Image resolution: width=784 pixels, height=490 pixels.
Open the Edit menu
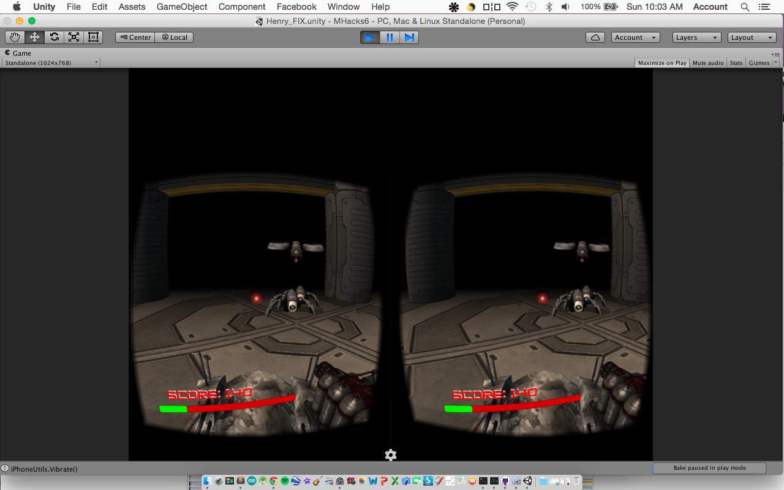(99, 7)
